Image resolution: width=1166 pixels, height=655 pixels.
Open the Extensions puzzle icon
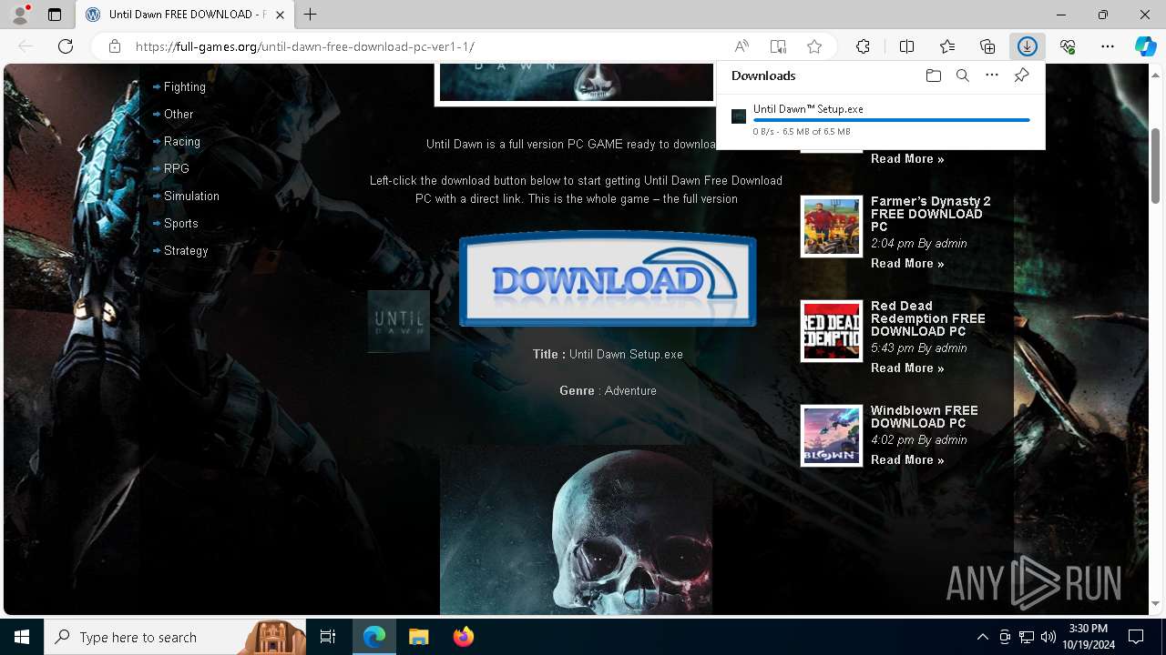[x=863, y=46]
